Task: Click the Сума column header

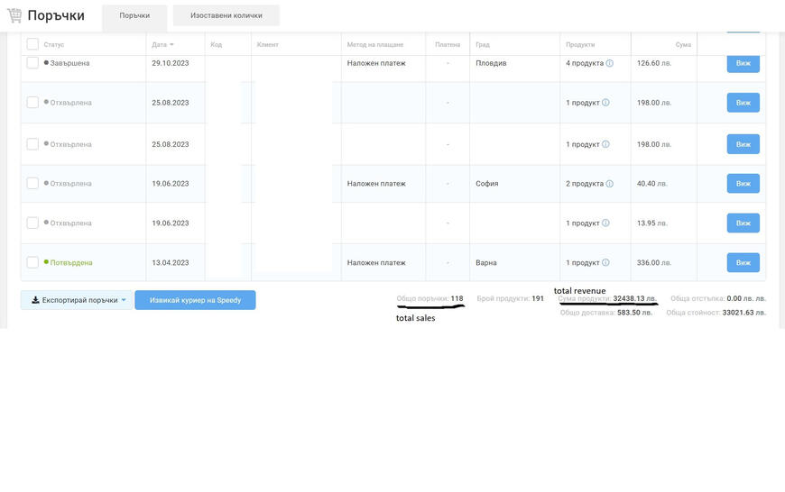Action: click(683, 44)
